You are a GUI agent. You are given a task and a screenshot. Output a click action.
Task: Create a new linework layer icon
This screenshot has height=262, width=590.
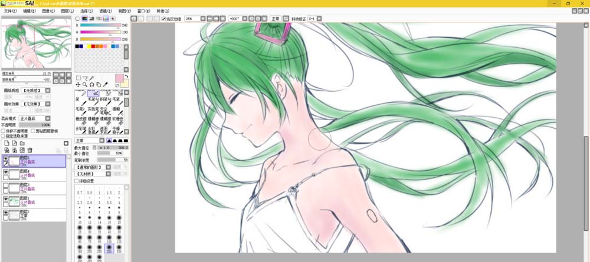pyautogui.click(x=15, y=143)
